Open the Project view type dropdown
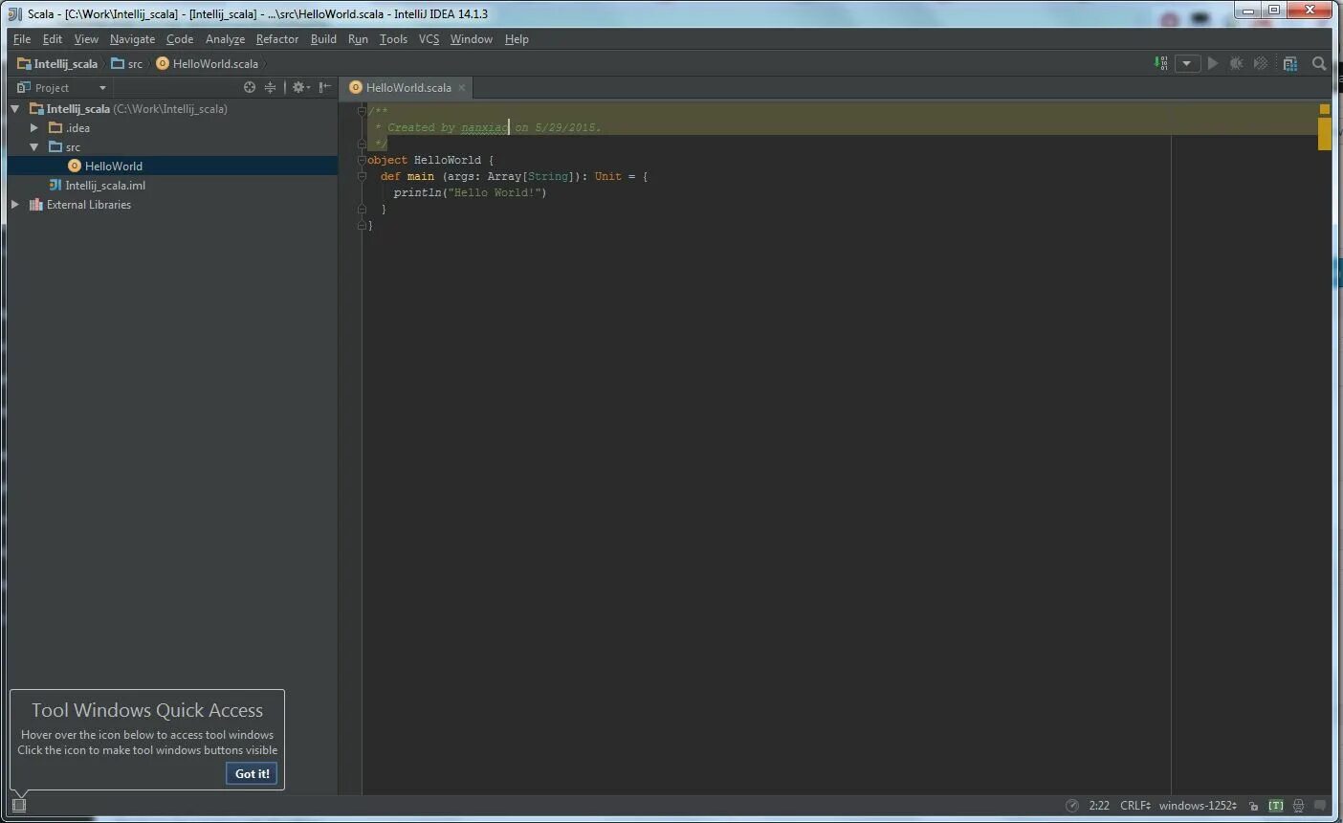Screen dimensions: 1343x823 tap(102, 88)
